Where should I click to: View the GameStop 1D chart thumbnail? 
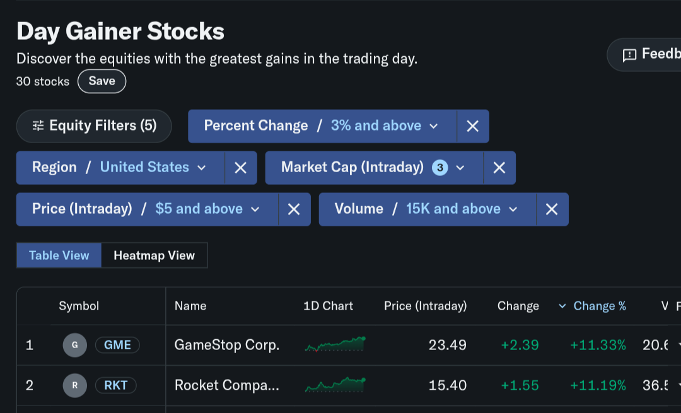point(335,345)
